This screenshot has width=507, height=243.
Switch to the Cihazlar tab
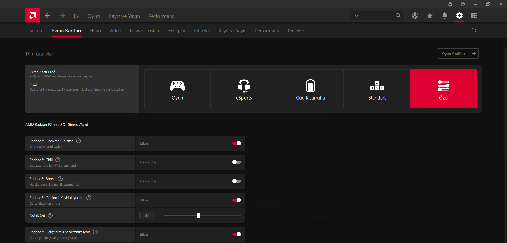pos(202,31)
